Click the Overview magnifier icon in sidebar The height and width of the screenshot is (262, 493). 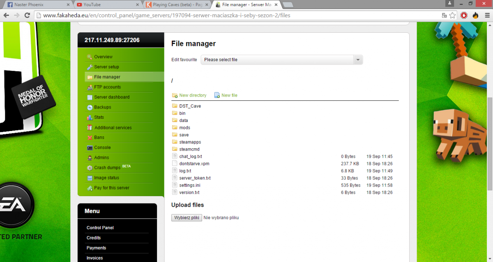(90, 57)
